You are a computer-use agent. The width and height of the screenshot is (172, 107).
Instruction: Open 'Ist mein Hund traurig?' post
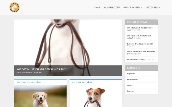pyautogui.click(x=136, y=60)
